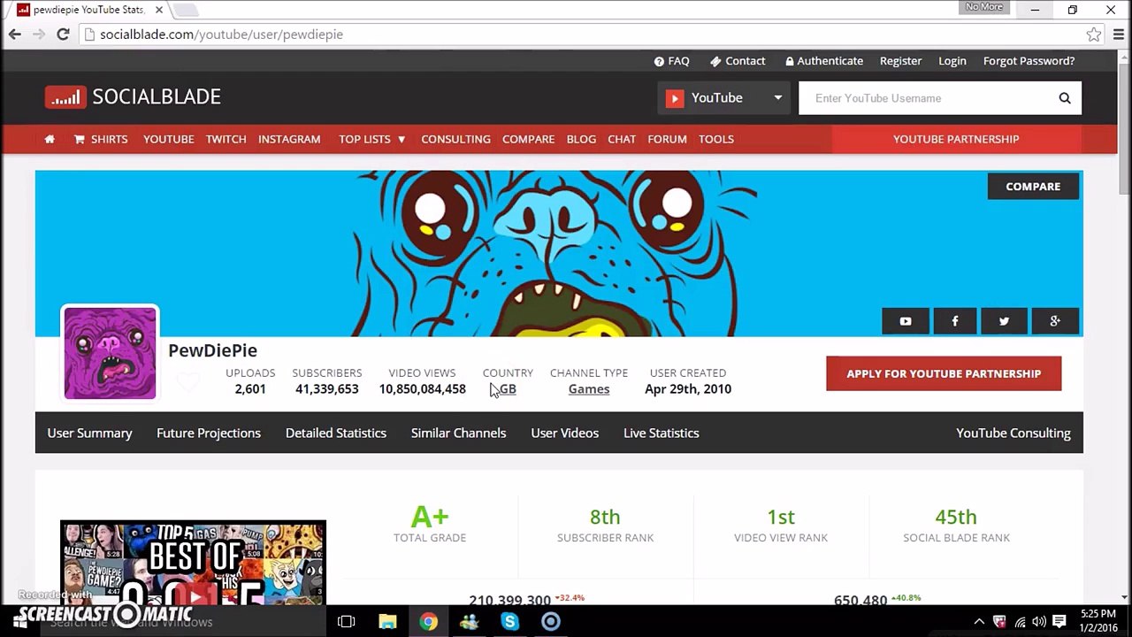The width and height of the screenshot is (1132, 637).
Task: Switch to the Future Projections tab
Action: [209, 433]
